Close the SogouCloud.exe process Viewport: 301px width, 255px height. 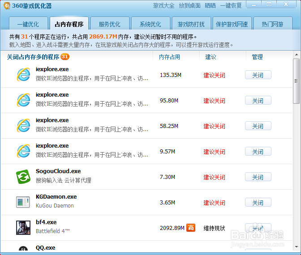258,177
